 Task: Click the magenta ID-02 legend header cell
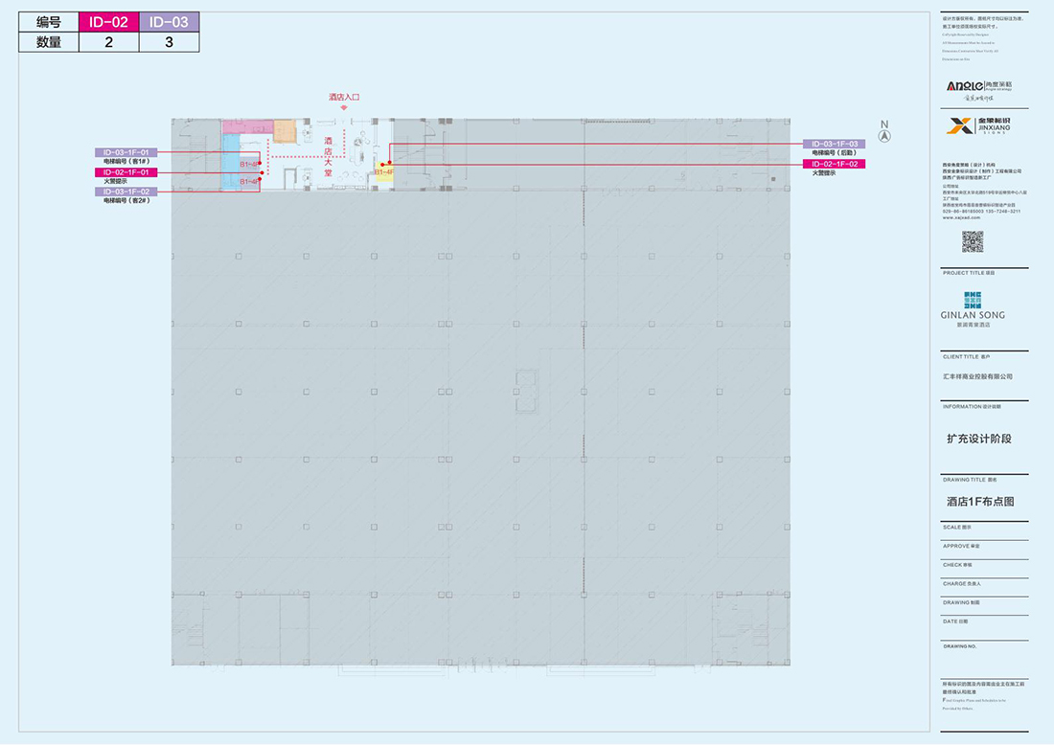108,22
